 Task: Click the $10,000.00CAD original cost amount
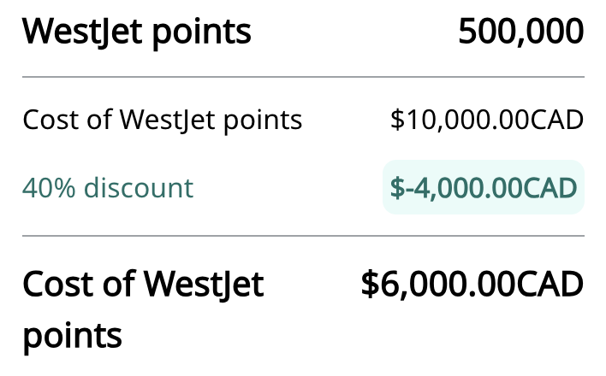[x=486, y=120]
